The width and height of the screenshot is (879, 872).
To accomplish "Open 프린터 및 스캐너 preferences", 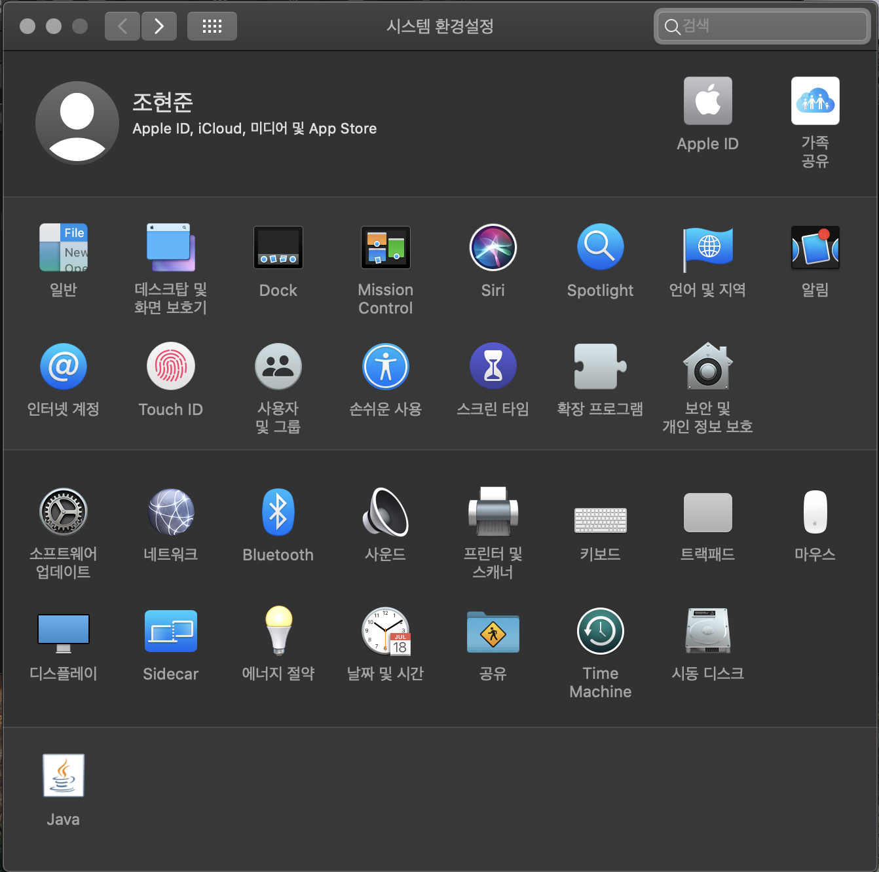I will click(493, 512).
